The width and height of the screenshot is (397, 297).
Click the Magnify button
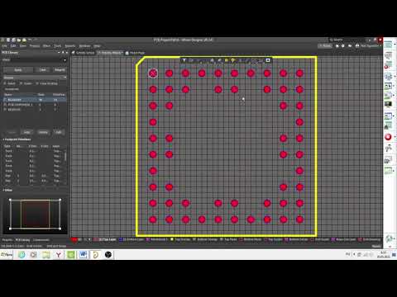(x=60, y=70)
